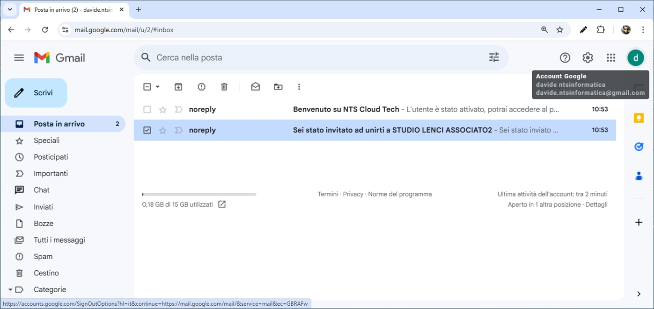Open Gmail settings gear

[588, 58]
